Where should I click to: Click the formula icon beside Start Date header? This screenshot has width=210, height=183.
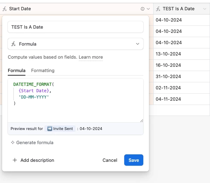[5, 9]
